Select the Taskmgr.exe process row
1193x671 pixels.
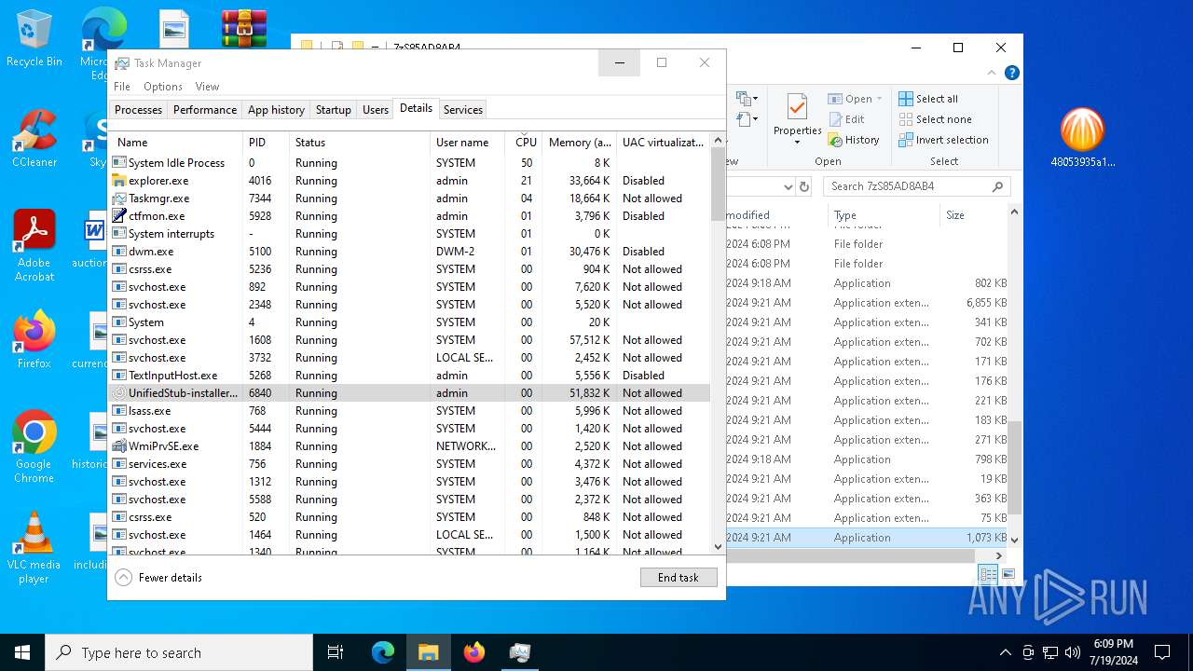click(x=409, y=199)
